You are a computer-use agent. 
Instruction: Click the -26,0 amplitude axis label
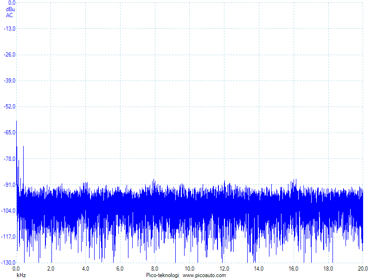(9, 55)
